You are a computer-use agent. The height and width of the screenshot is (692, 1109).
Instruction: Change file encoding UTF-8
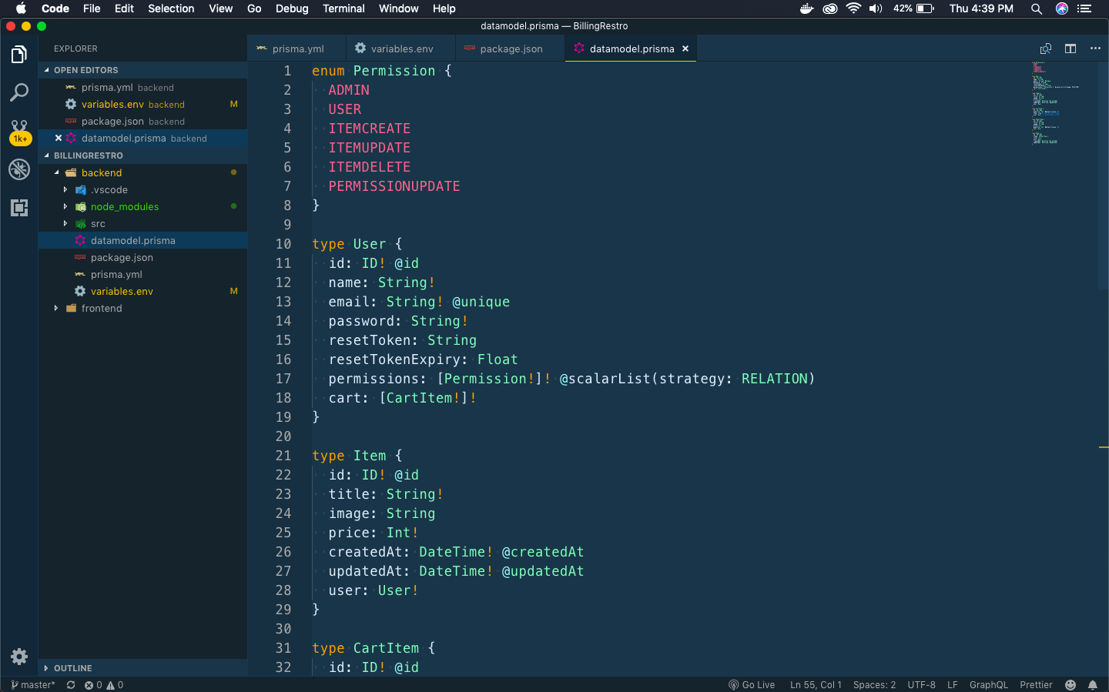921,685
